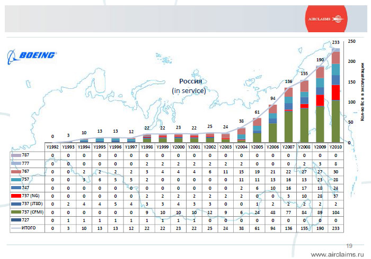Click the Boeing logo
Viewport: 371px width, 259px height.
pyautogui.click(x=31, y=56)
